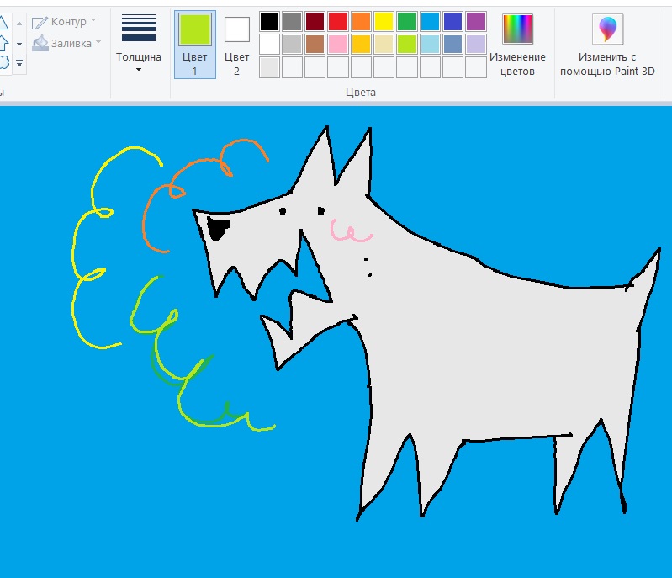Select the triangle shape in shapes gallery
The width and height of the screenshot is (672, 578).
3,23
